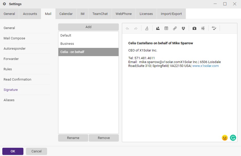Insert a table into the signature

[x=166, y=29]
